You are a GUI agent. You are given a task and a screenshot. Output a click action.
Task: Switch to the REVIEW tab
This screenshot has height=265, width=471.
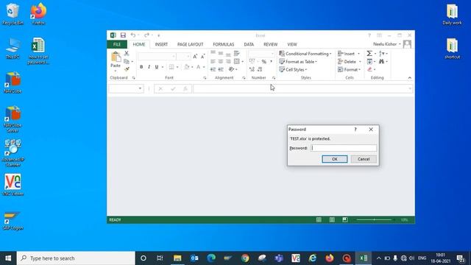(270, 44)
